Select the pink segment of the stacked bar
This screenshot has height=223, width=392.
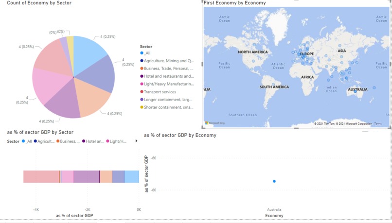click(x=67, y=176)
